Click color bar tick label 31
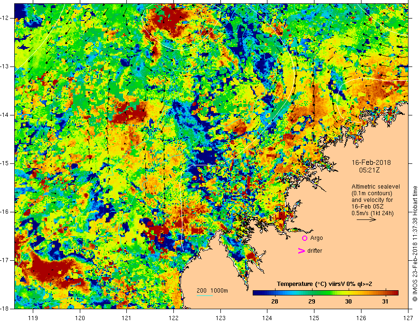Viewport: 418px width, 323px height. [385, 302]
